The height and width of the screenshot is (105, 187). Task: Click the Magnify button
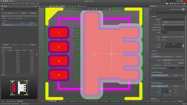pos(33,13)
